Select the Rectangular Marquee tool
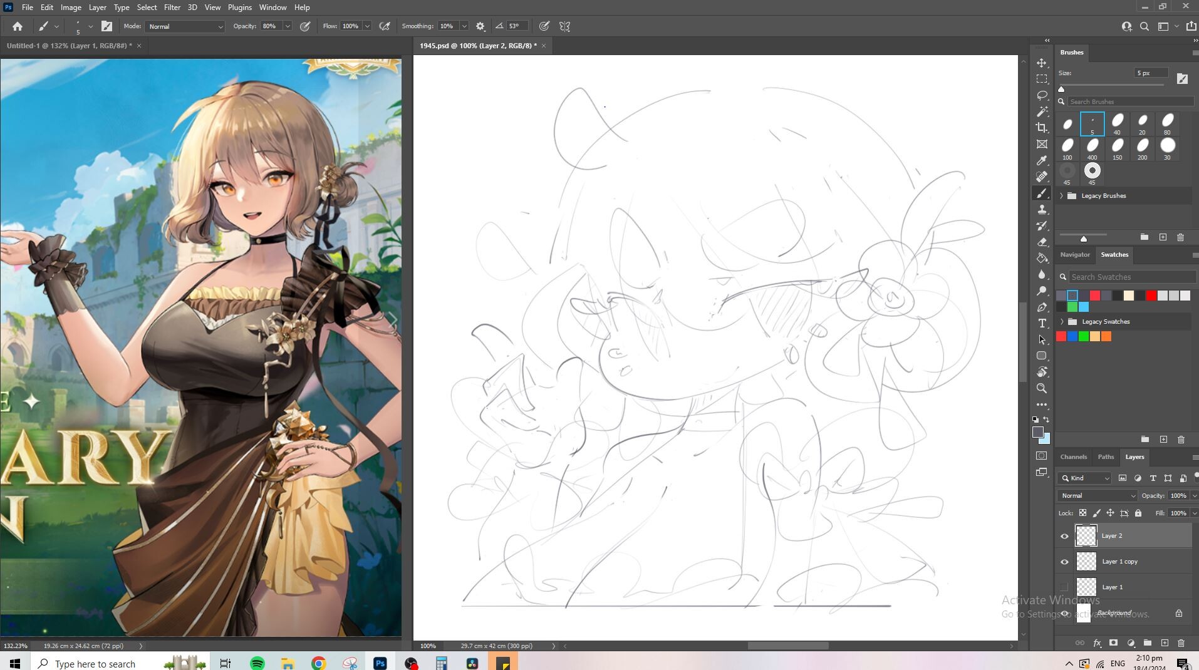The image size is (1199, 670). [1042, 79]
